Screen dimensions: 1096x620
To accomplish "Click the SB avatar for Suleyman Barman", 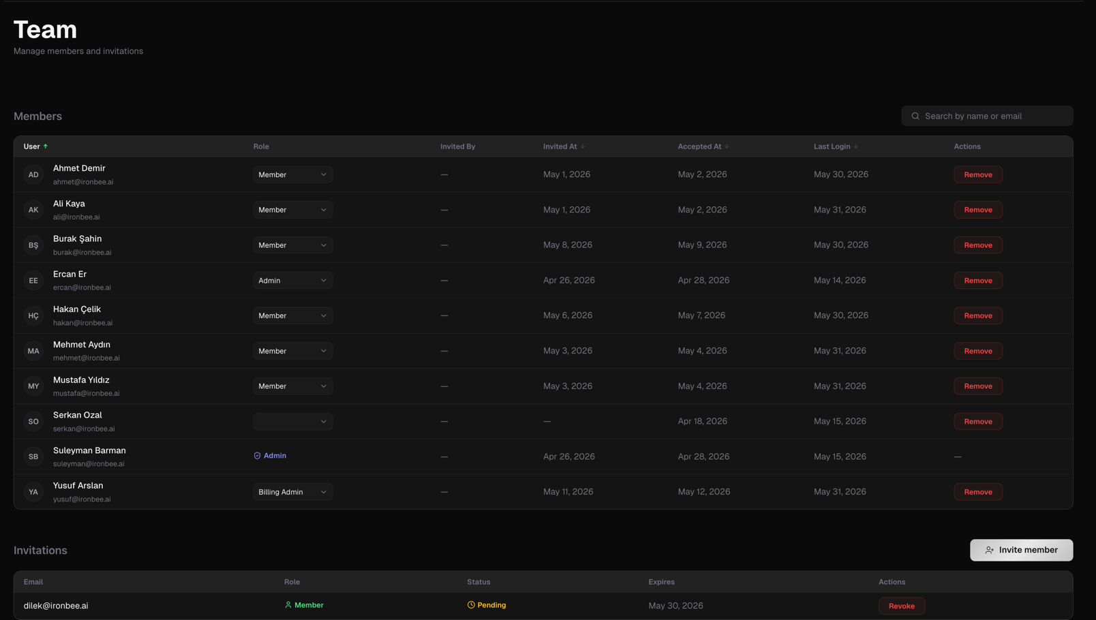I will pyautogui.click(x=33, y=456).
